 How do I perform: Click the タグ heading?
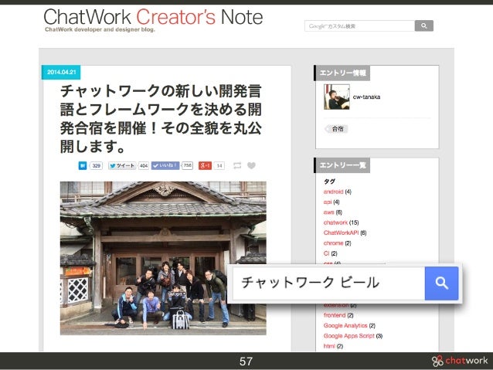[329, 182]
